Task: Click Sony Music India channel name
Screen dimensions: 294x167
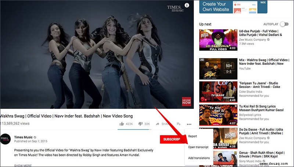Action: (x=250, y=161)
